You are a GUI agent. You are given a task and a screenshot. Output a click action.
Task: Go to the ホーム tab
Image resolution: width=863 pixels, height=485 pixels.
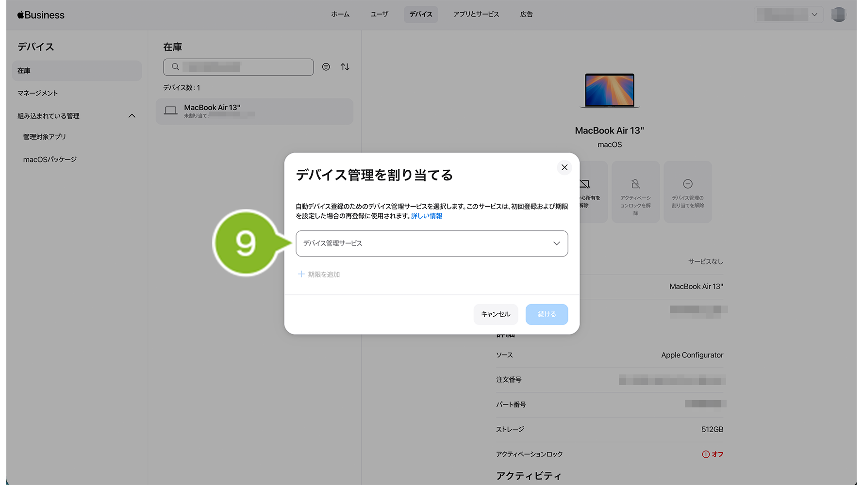coord(340,15)
